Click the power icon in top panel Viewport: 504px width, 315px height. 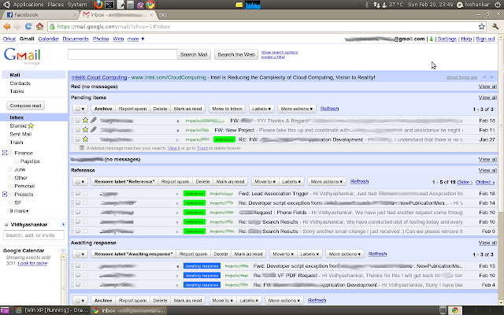pyautogui.click(x=498, y=5)
